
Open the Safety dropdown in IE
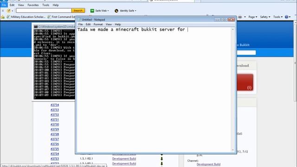[265, 17]
